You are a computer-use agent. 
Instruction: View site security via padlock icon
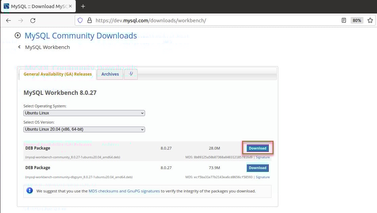pos(90,20)
